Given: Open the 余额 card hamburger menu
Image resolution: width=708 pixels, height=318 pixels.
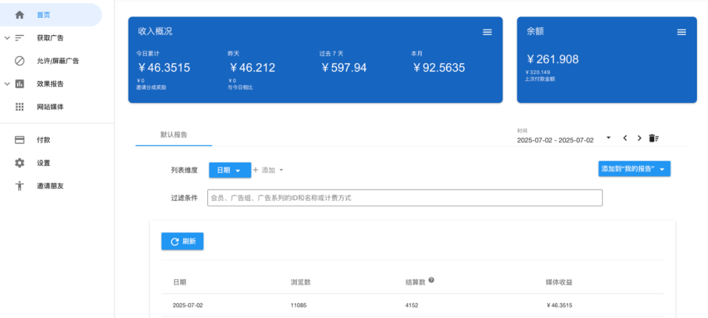Looking at the screenshot, I should pyautogui.click(x=682, y=32).
